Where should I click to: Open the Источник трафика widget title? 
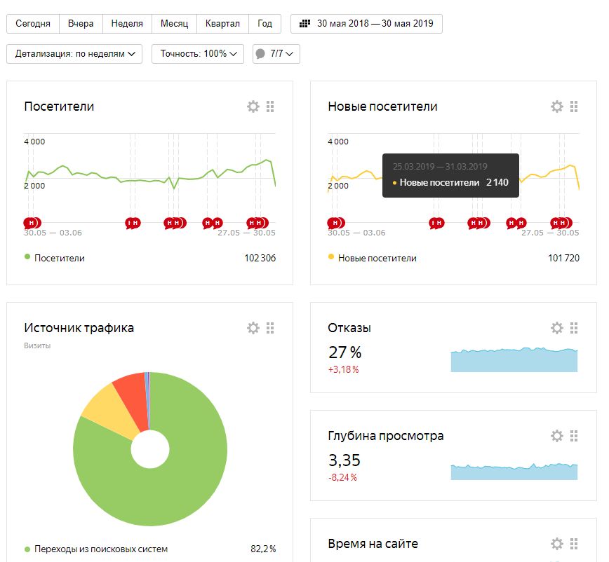click(x=79, y=328)
